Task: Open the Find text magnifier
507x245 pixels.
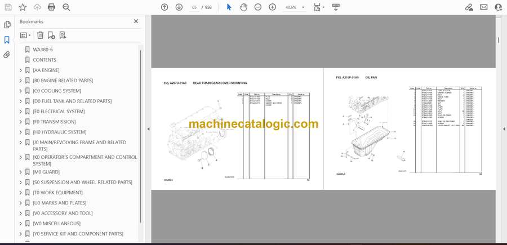Action: click(66, 7)
